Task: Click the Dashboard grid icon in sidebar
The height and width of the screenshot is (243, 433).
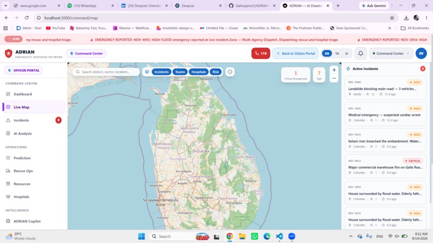Action: [x=8, y=94]
